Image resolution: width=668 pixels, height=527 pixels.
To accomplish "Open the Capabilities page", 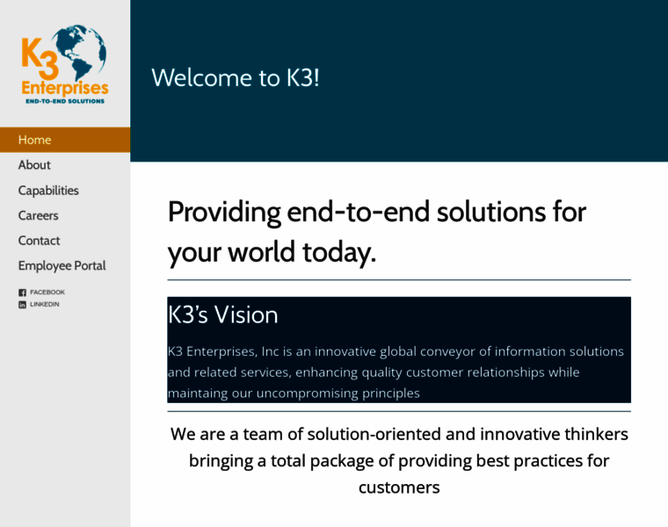I will (48, 191).
